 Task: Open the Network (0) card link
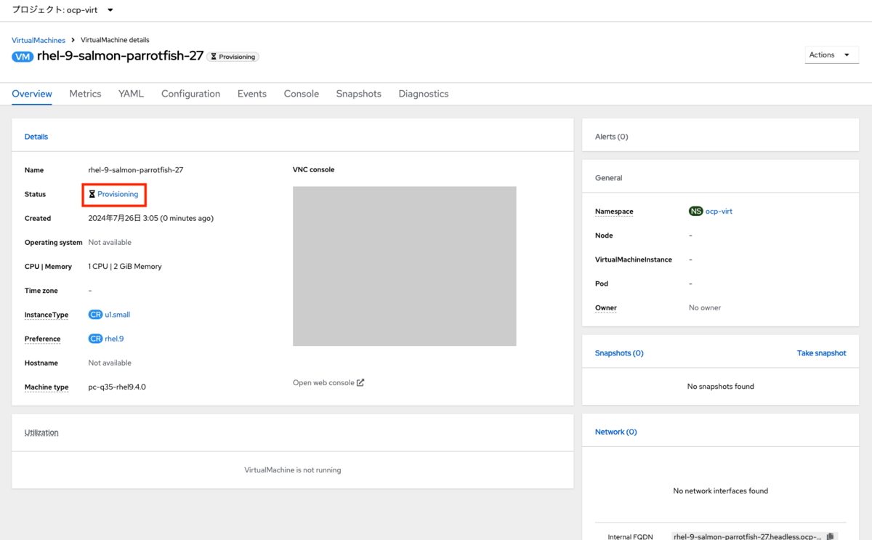click(x=615, y=432)
